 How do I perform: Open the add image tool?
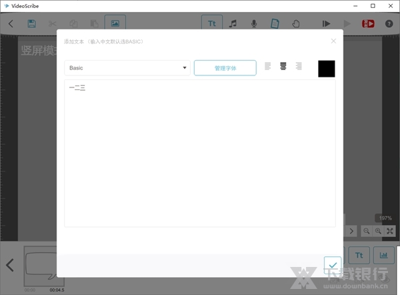[x=115, y=23]
